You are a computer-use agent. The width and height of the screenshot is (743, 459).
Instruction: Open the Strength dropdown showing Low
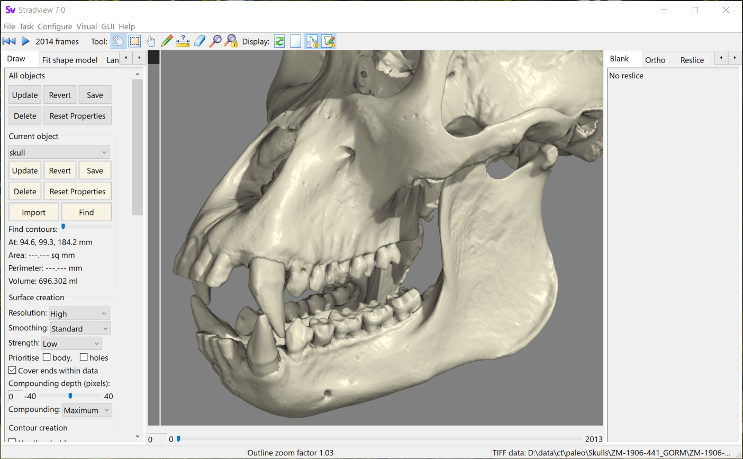pyautogui.click(x=71, y=344)
